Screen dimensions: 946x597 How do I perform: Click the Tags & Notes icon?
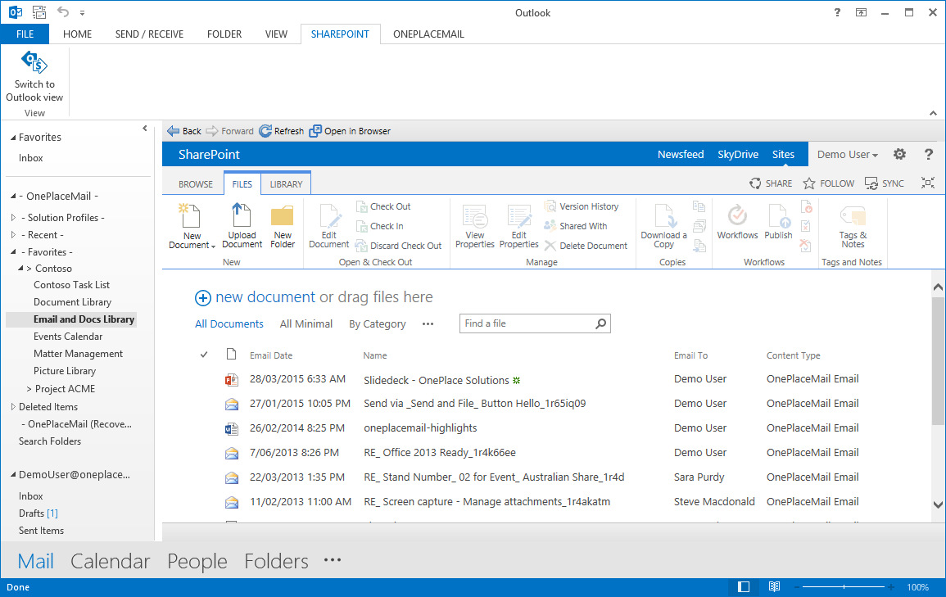[x=853, y=216]
